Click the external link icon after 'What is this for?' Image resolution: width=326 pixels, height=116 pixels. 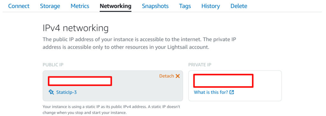point(232,92)
